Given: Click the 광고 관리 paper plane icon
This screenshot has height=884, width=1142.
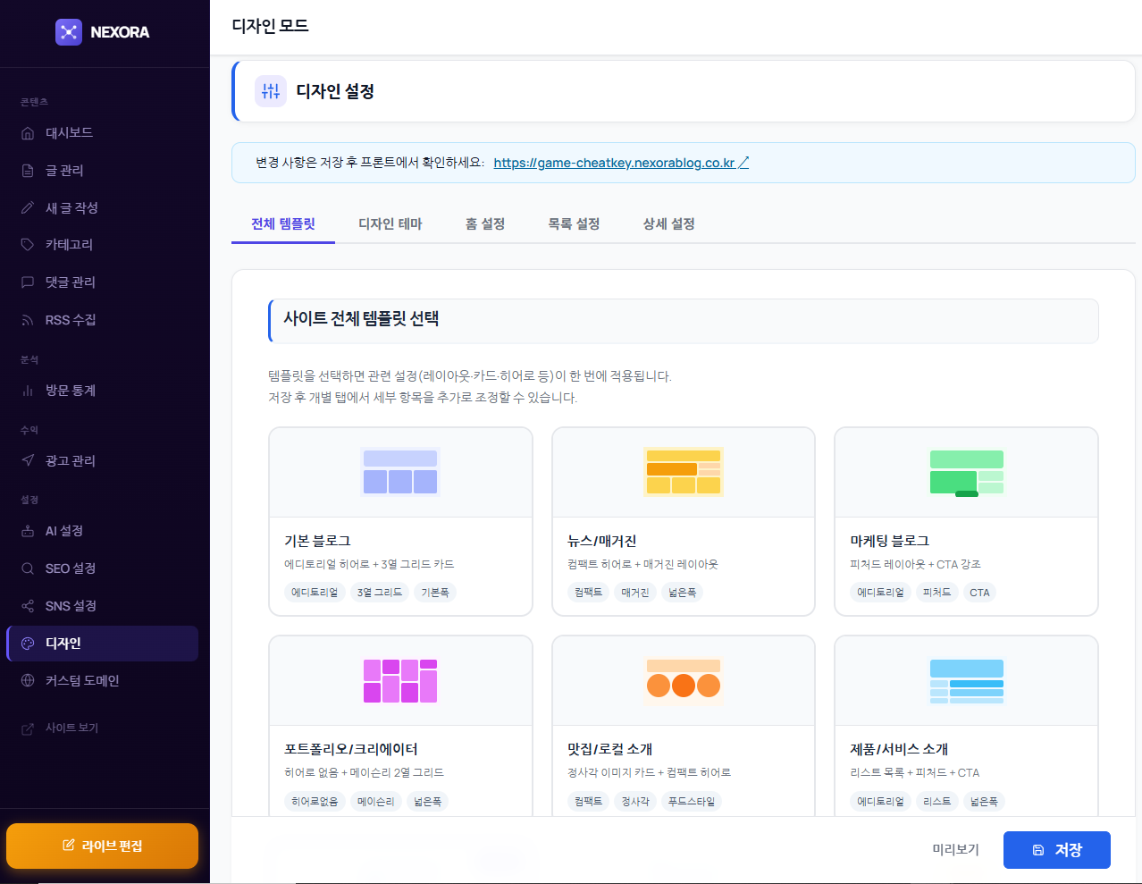Looking at the screenshot, I should pyautogui.click(x=28, y=461).
